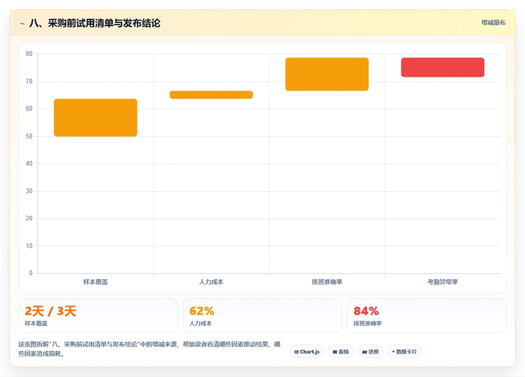Click the 2天 / 3天 data card value

pyautogui.click(x=51, y=311)
